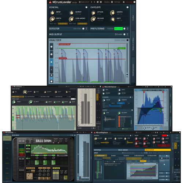This screenshot has height=183, width=183.
Task: Click the red Sleeping status in MDrumLeveler
Action: point(129,2)
